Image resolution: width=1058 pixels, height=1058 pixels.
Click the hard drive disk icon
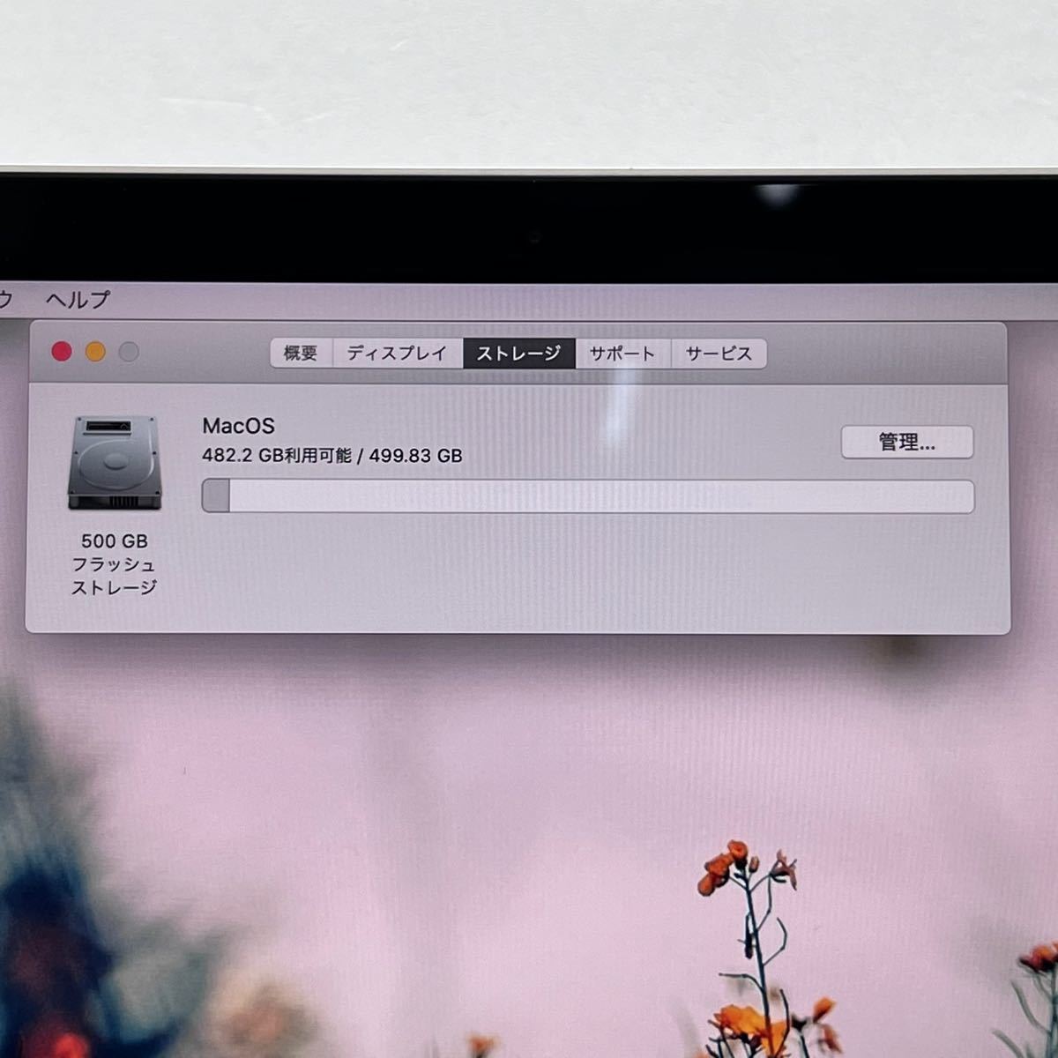[x=115, y=463]
